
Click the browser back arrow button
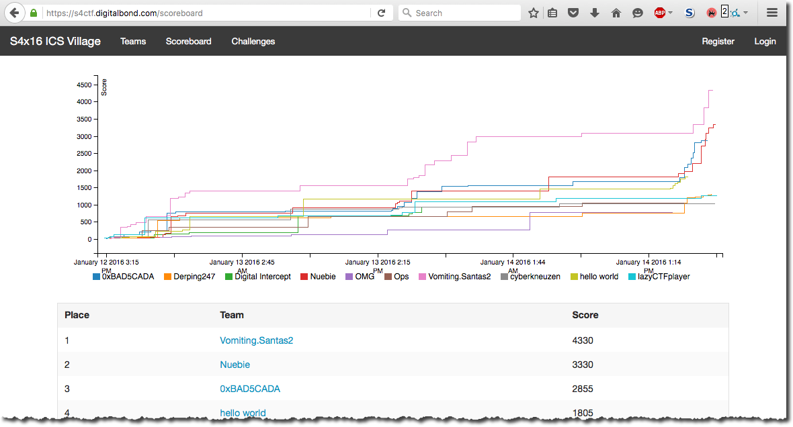tap(14, 13)
